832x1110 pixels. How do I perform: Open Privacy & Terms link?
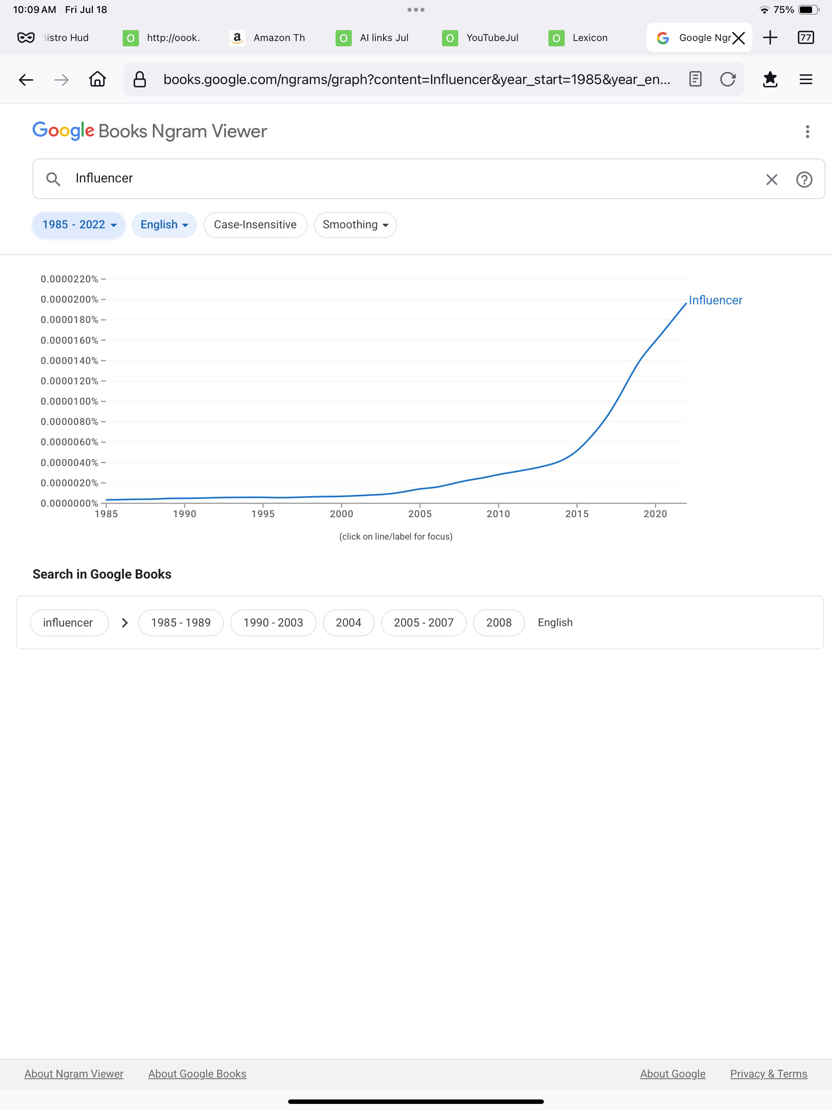768,1074
